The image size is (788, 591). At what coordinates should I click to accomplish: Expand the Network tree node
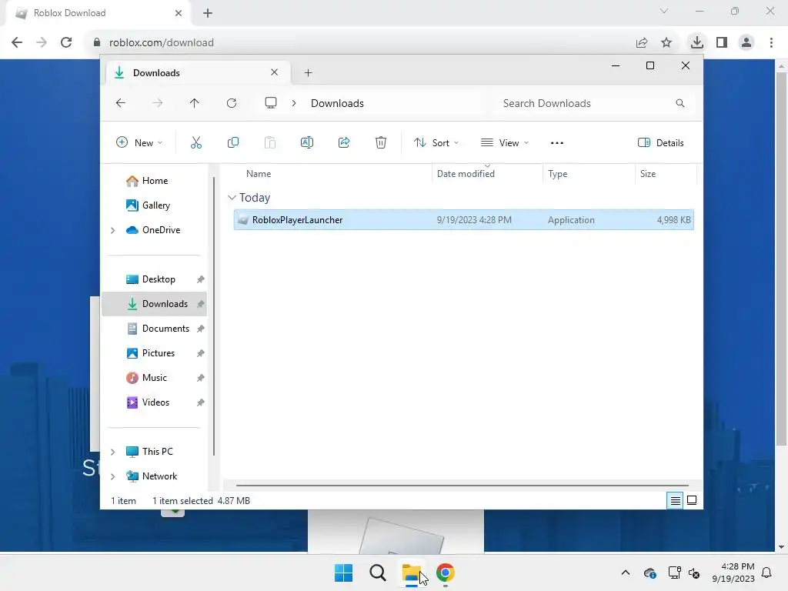112,476
